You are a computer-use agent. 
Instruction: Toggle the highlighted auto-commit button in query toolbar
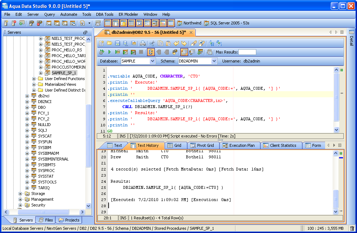(151, 52)
